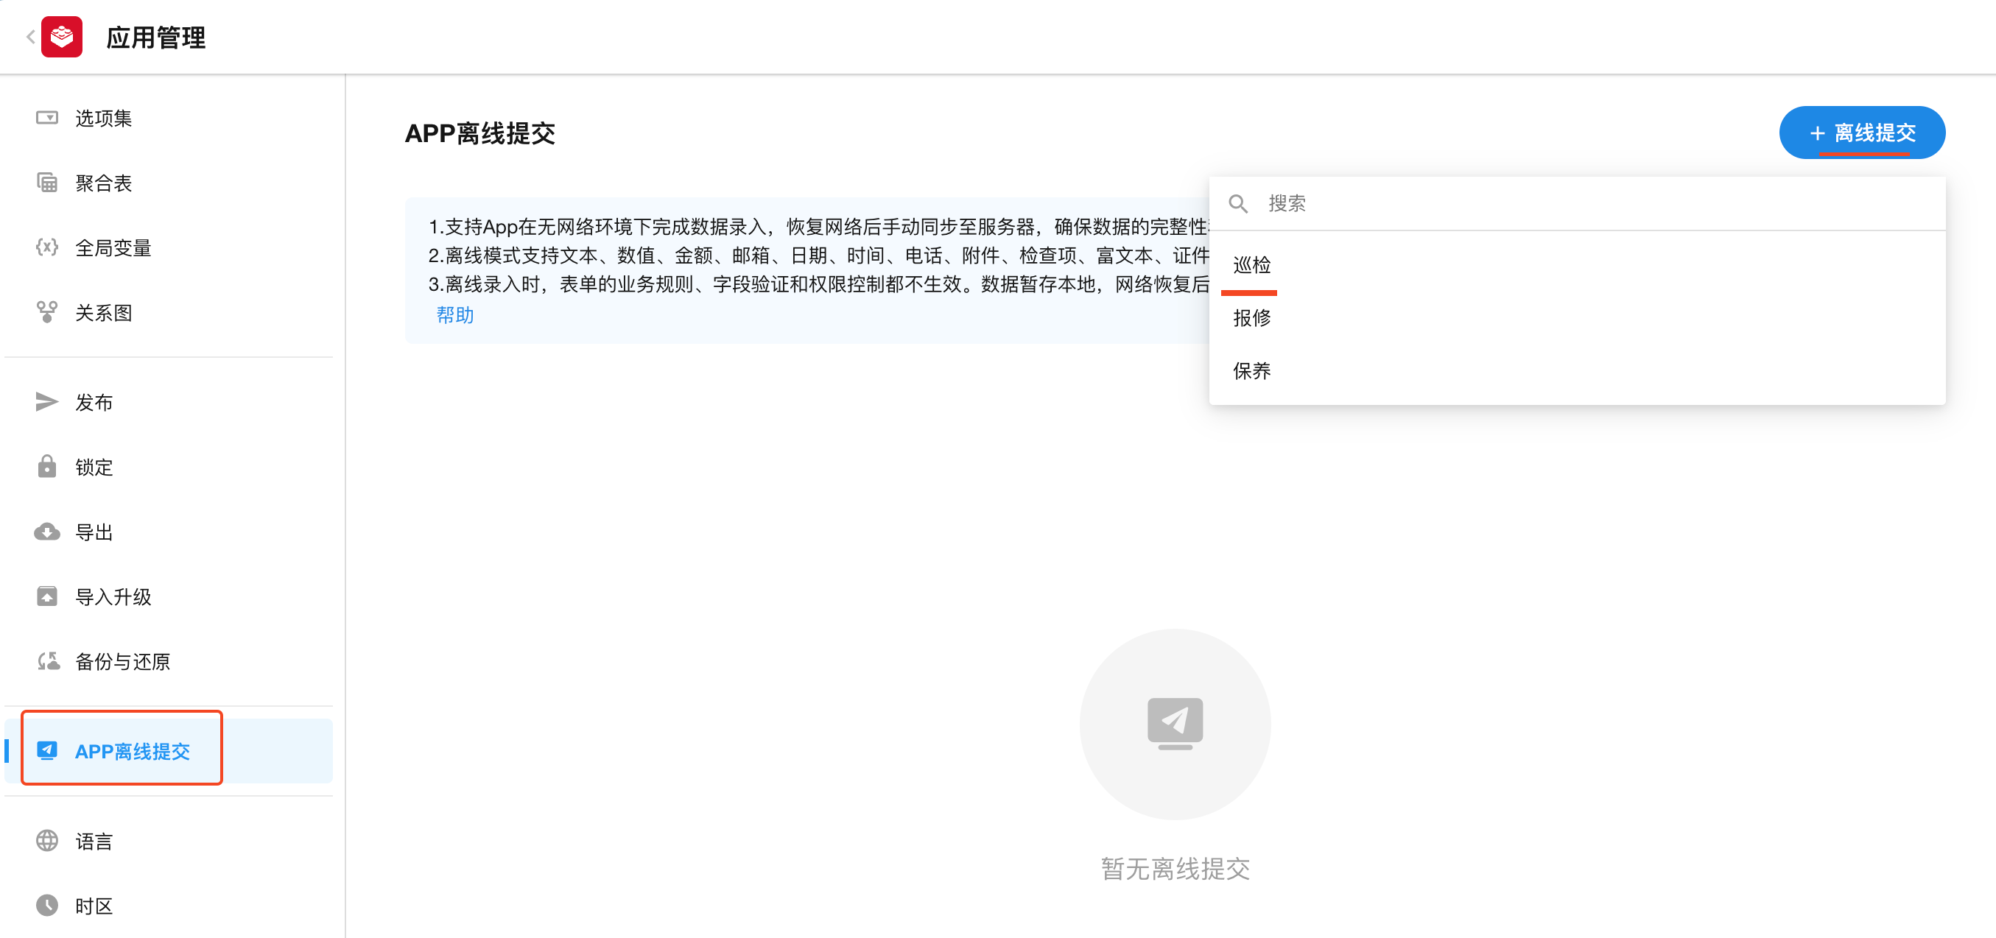Viewport: 1996px width, 938px height.
Task: Click the 发布 paper plane icon
Action: [46, 402]
